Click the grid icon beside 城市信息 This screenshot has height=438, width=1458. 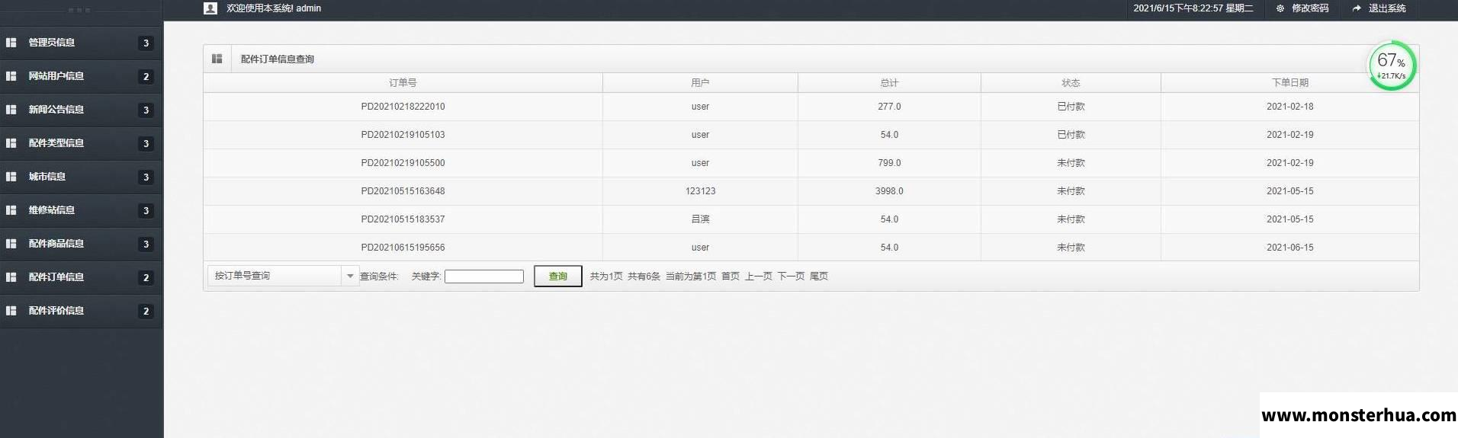click(11, 177)
